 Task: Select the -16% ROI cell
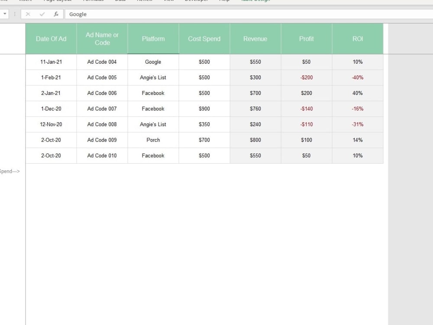(x=358, y=109)
